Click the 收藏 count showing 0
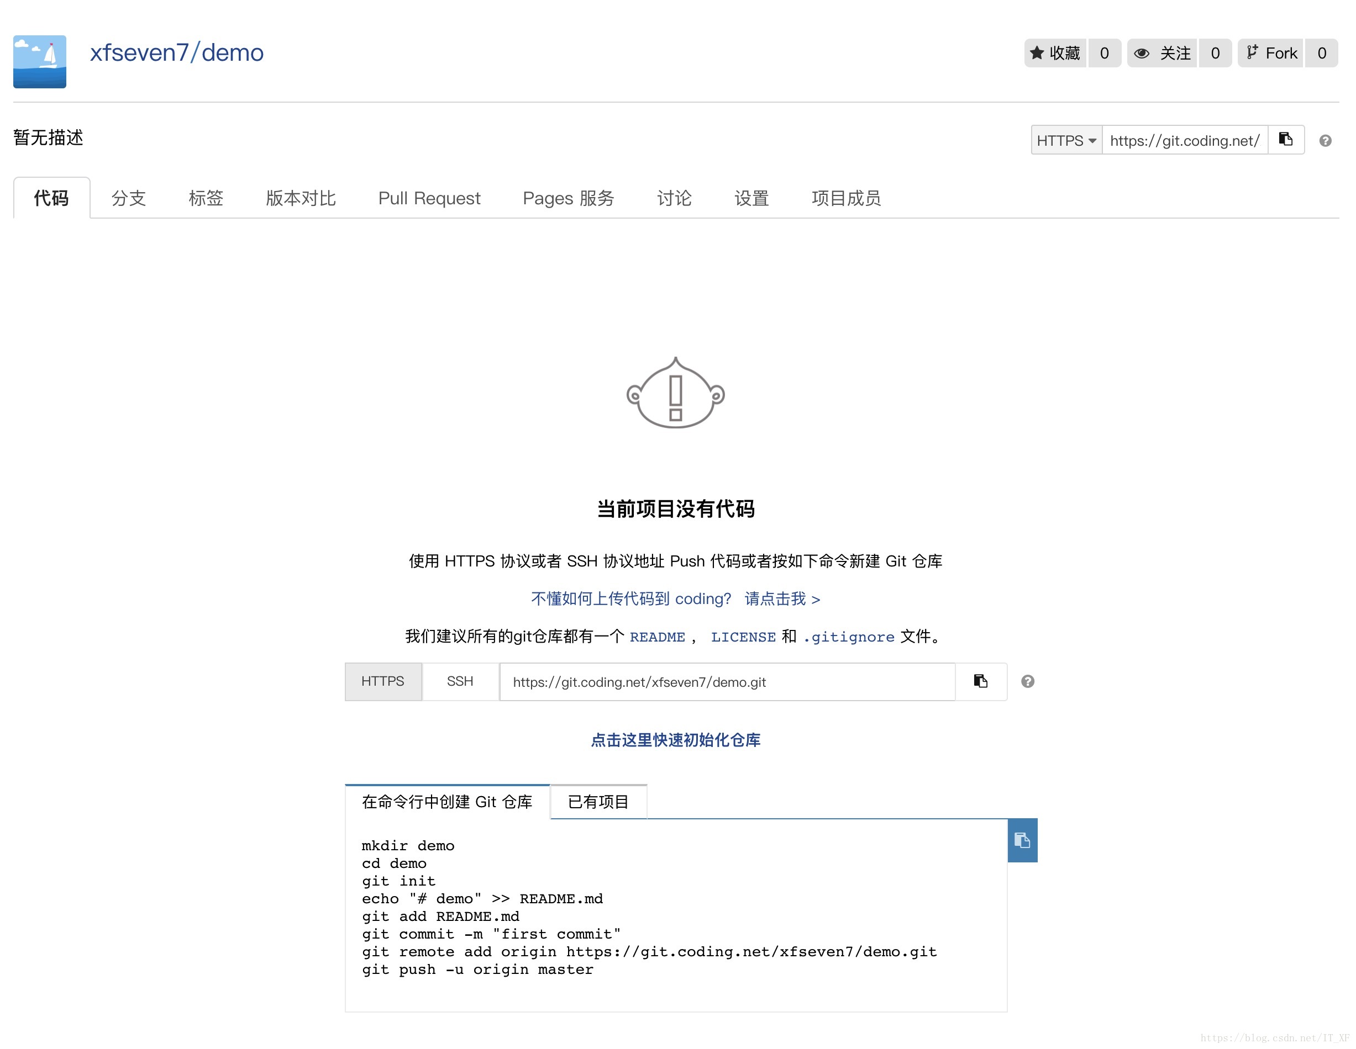This screenshot has width=1356, height=1049. [1105, 53]
